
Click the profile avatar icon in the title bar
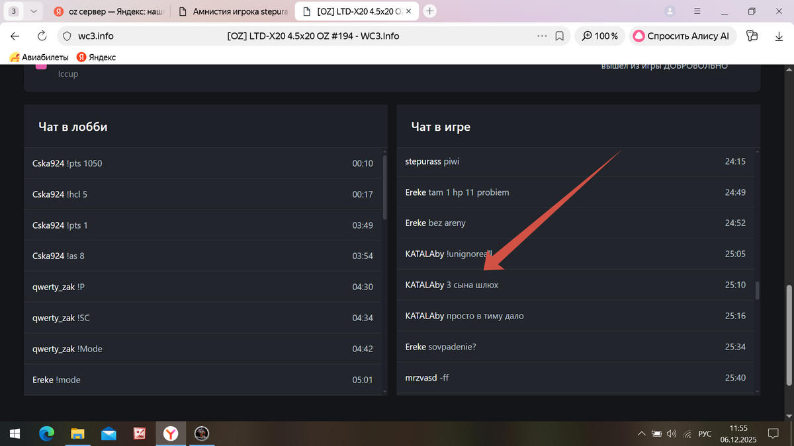670,11
